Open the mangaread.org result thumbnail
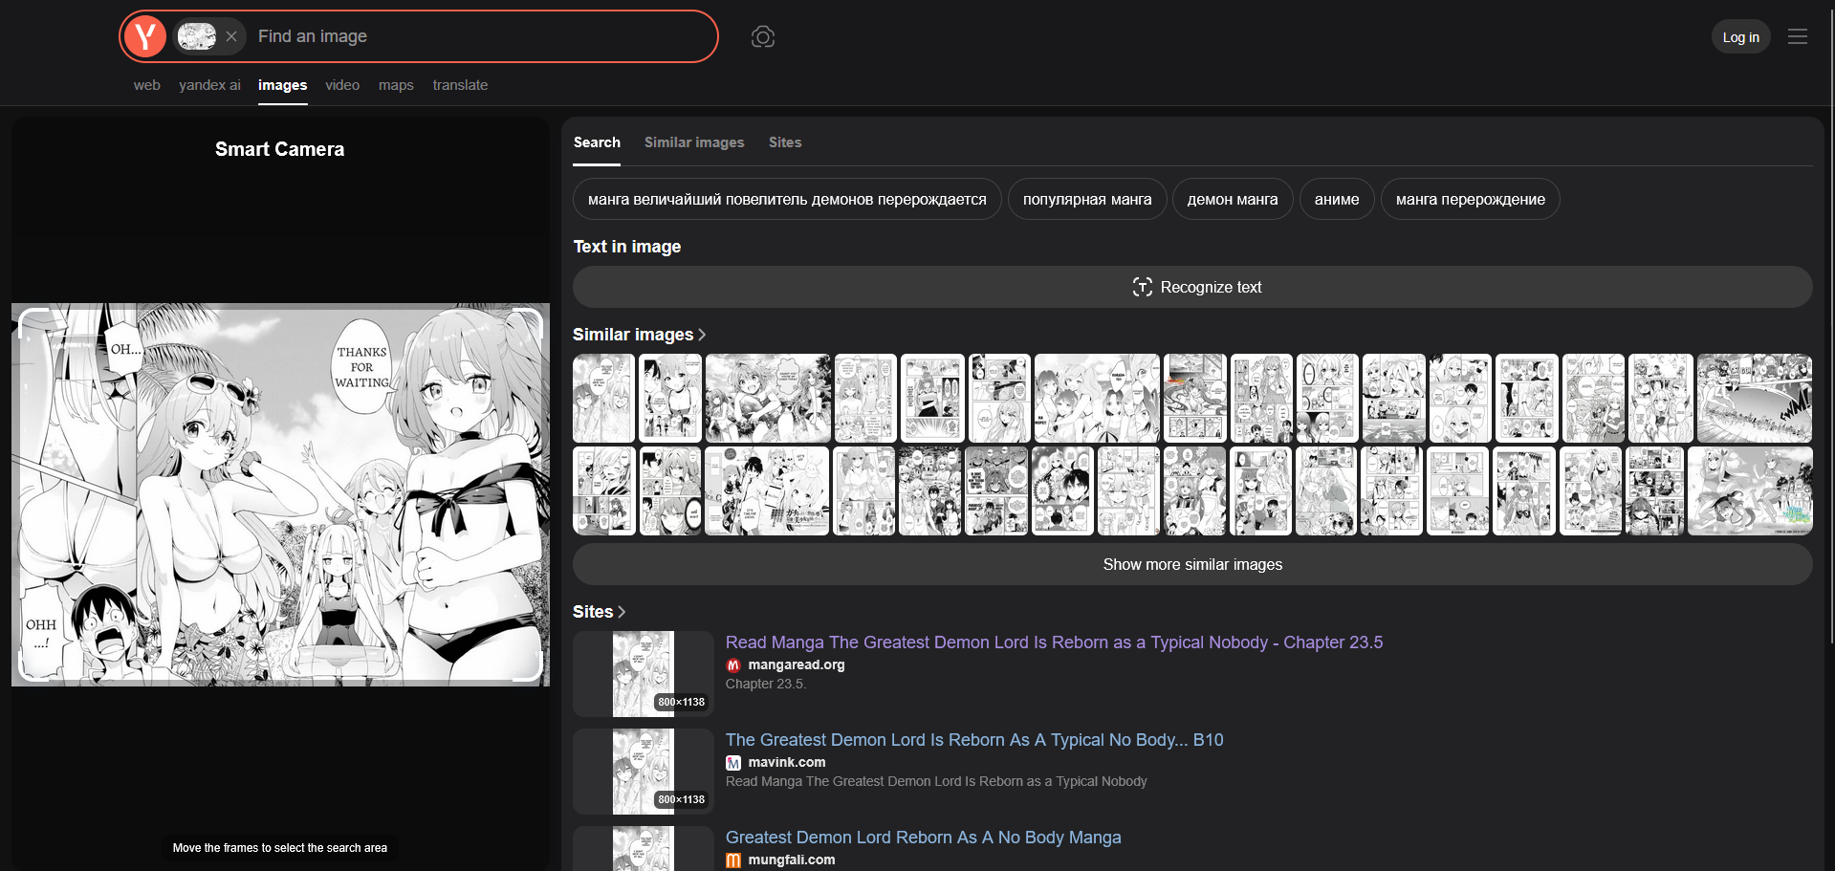This screenshot has height=871, width=1835. pos(644,674)
